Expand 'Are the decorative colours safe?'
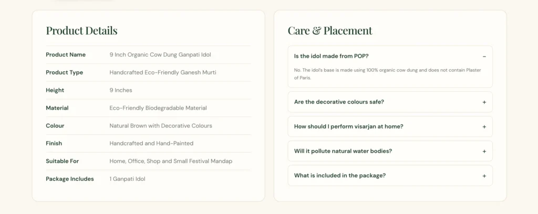Screen dimensions: 538x214 [x=390, y=102]
